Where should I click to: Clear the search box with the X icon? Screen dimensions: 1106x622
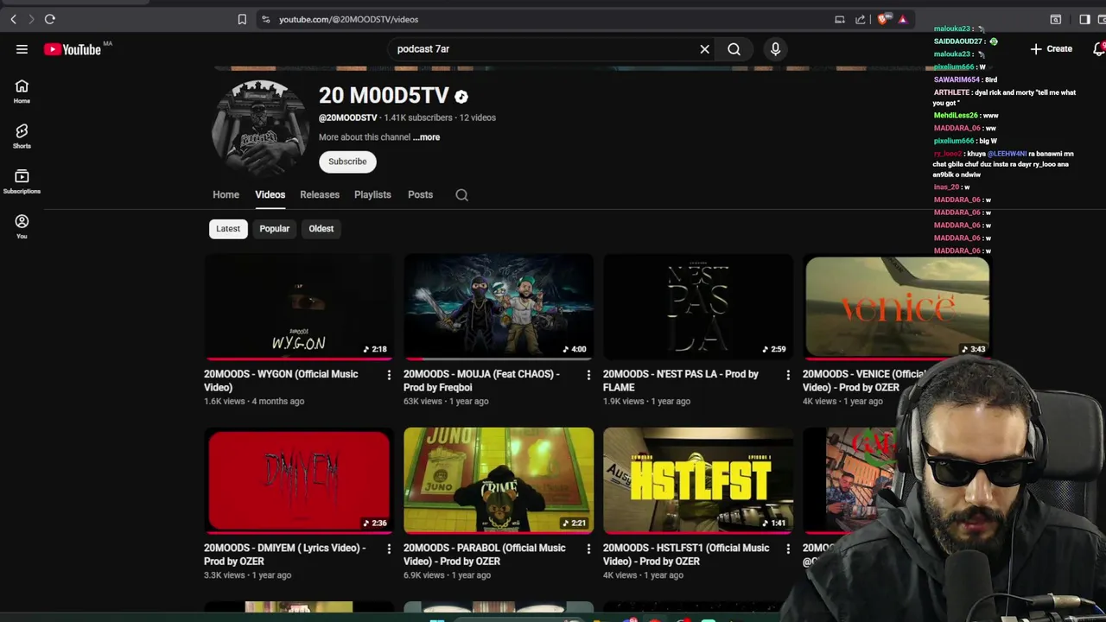pos(704,49)
